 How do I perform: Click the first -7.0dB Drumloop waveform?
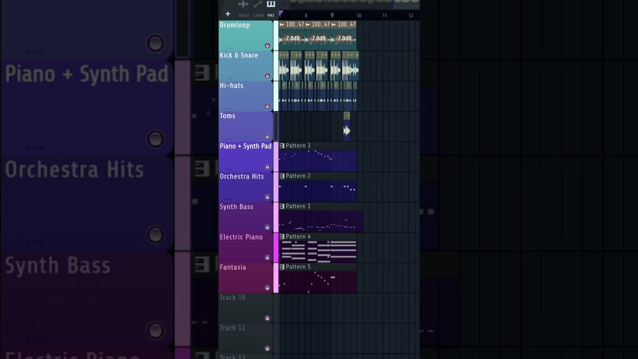point(292,39)
